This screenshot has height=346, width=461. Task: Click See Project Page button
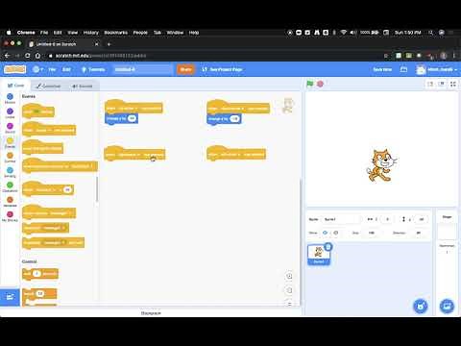pyautogui.click(x=222, y=69)
